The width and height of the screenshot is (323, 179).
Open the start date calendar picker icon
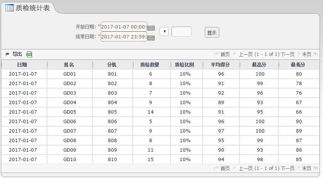click(151, 28)
